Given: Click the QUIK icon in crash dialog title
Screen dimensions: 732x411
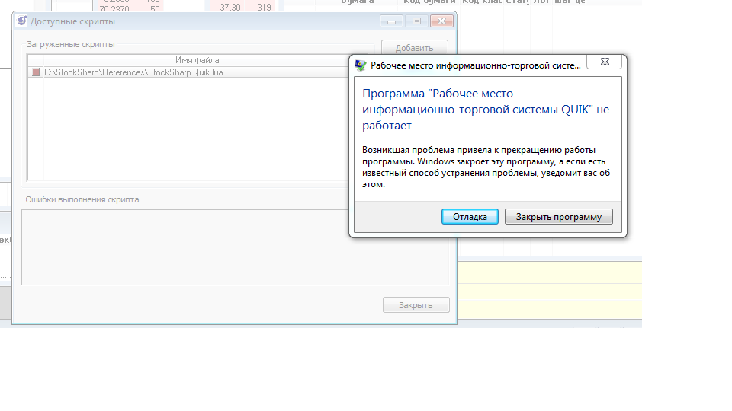Looking at the screenshot, I should (x=361, y=65).
